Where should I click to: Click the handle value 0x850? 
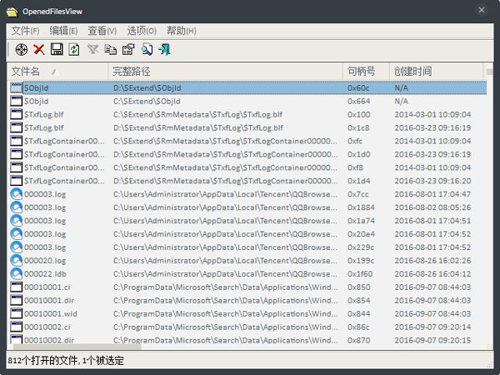pyautogui.click(x=358, y=287)
